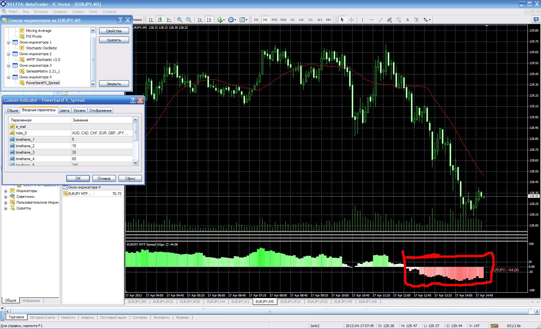
Task: Select the text tool A
Action: click(407, 20)
